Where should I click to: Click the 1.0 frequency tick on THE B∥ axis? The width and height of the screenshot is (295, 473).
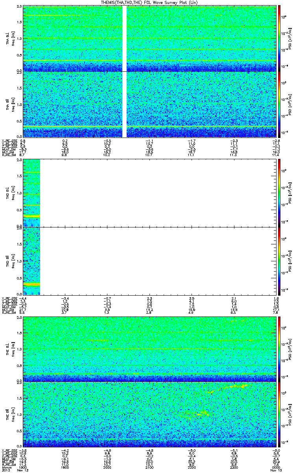click(x=20, y=415)
